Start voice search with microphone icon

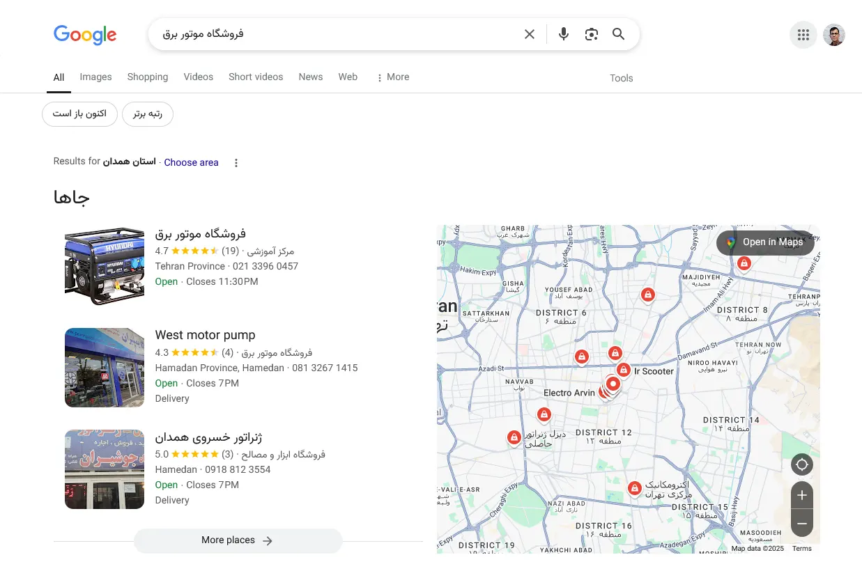pyautogui.click(x=564, y=34)
